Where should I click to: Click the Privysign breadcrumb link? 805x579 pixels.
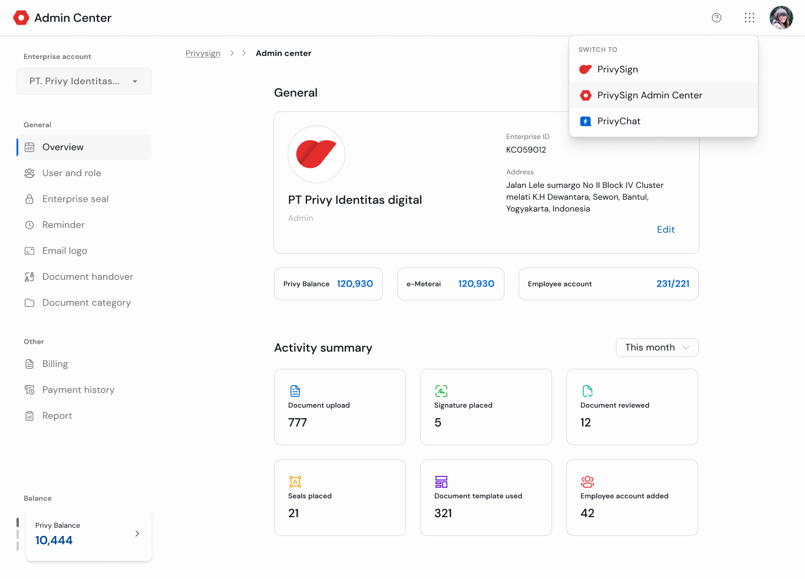[x=203, y=53]
